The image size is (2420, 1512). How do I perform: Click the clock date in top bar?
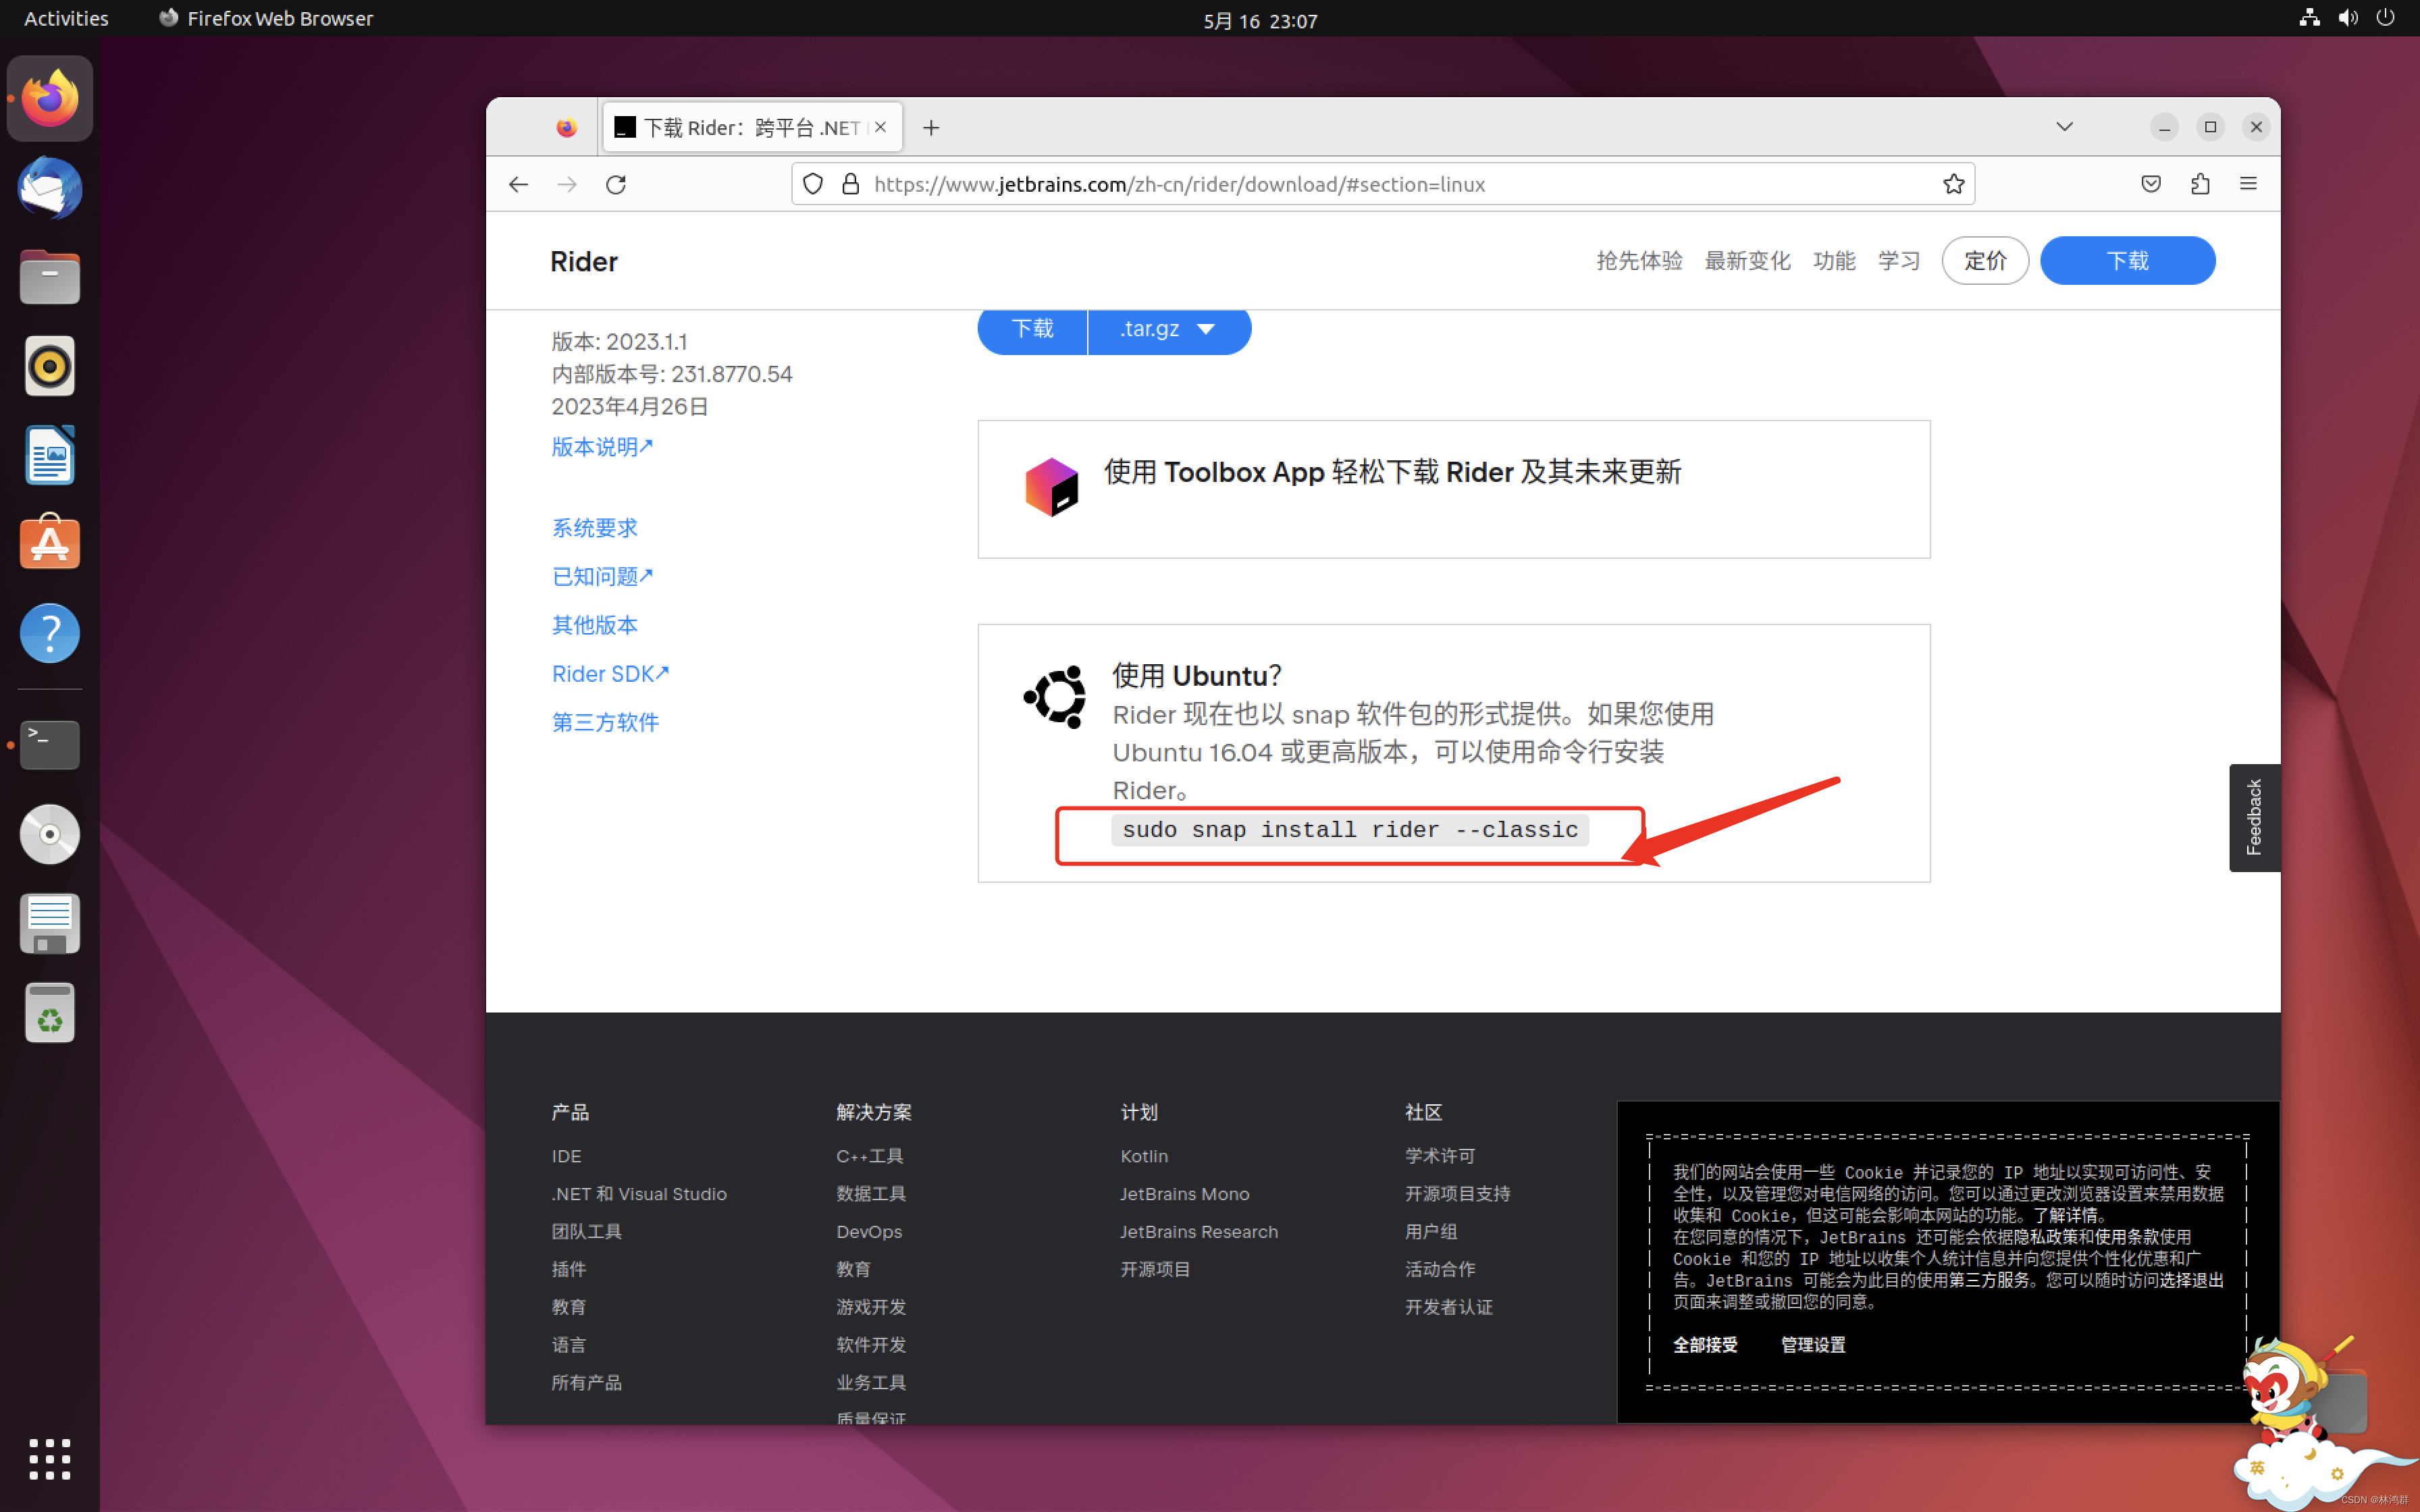coord(1260,20)
